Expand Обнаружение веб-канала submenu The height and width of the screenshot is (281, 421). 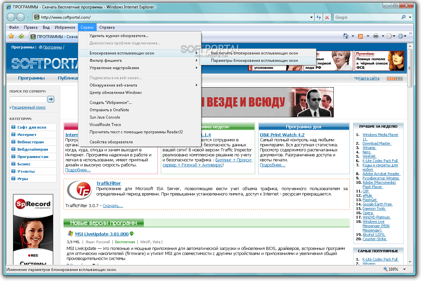[x=140, y=85]
